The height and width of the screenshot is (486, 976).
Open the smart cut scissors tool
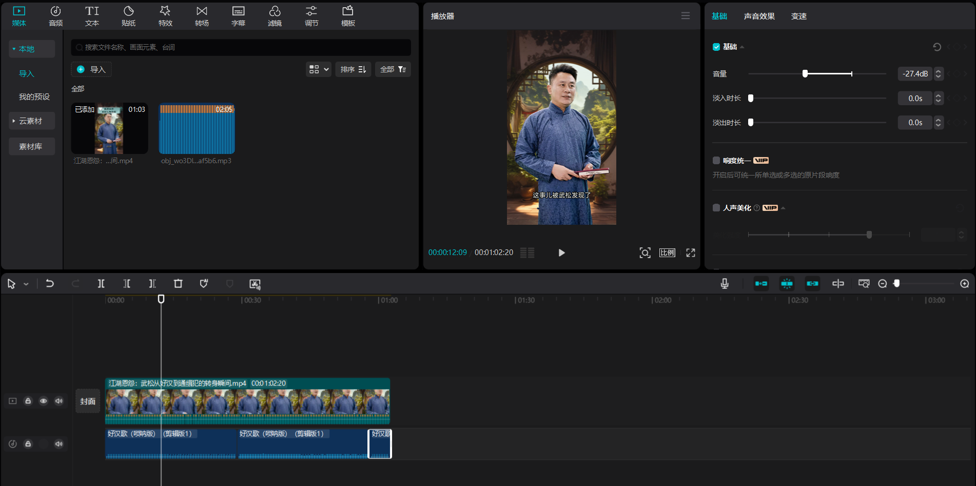point(255,284)
